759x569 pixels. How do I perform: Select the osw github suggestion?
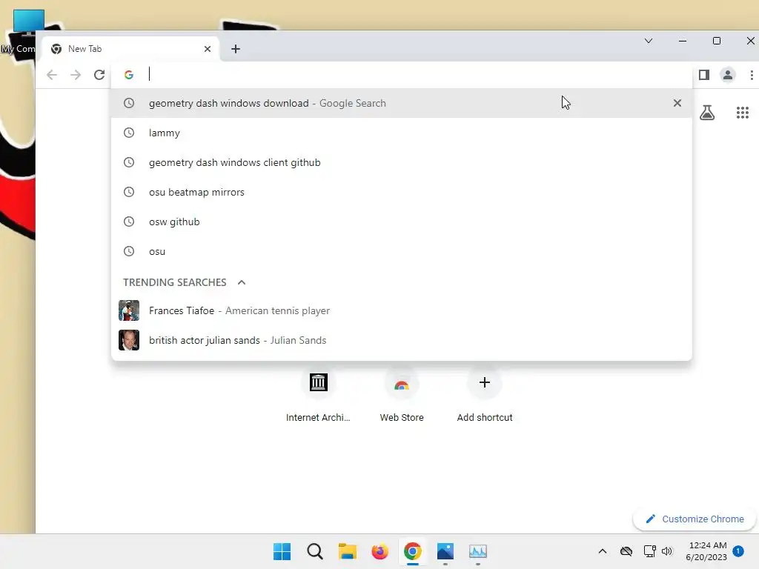[x=402, y=221]
